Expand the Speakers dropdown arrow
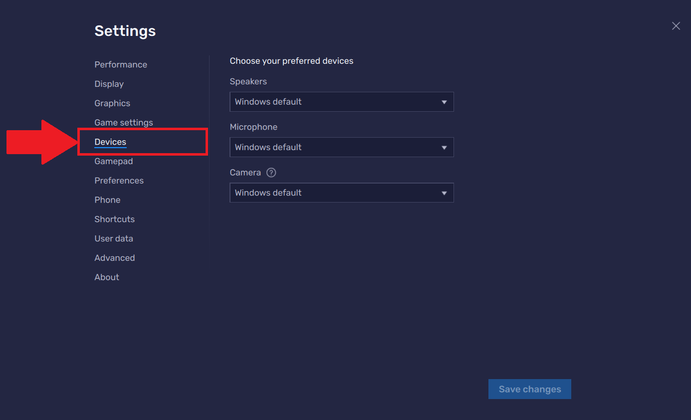This screenshot has height=420, width=691. pos(444,102)
